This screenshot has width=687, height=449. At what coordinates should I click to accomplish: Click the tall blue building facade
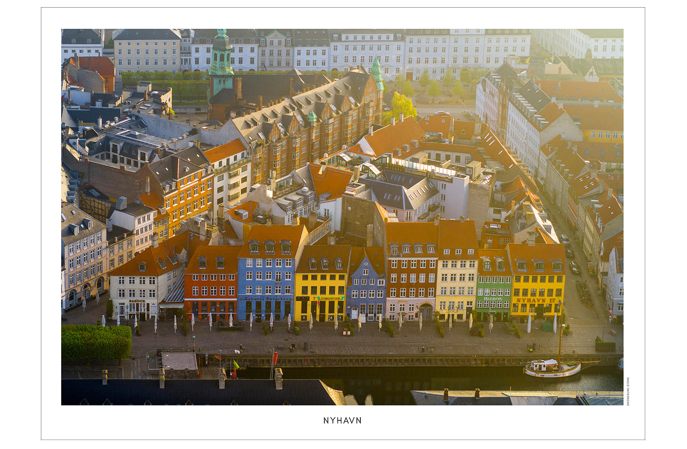[x=266, y=278]
